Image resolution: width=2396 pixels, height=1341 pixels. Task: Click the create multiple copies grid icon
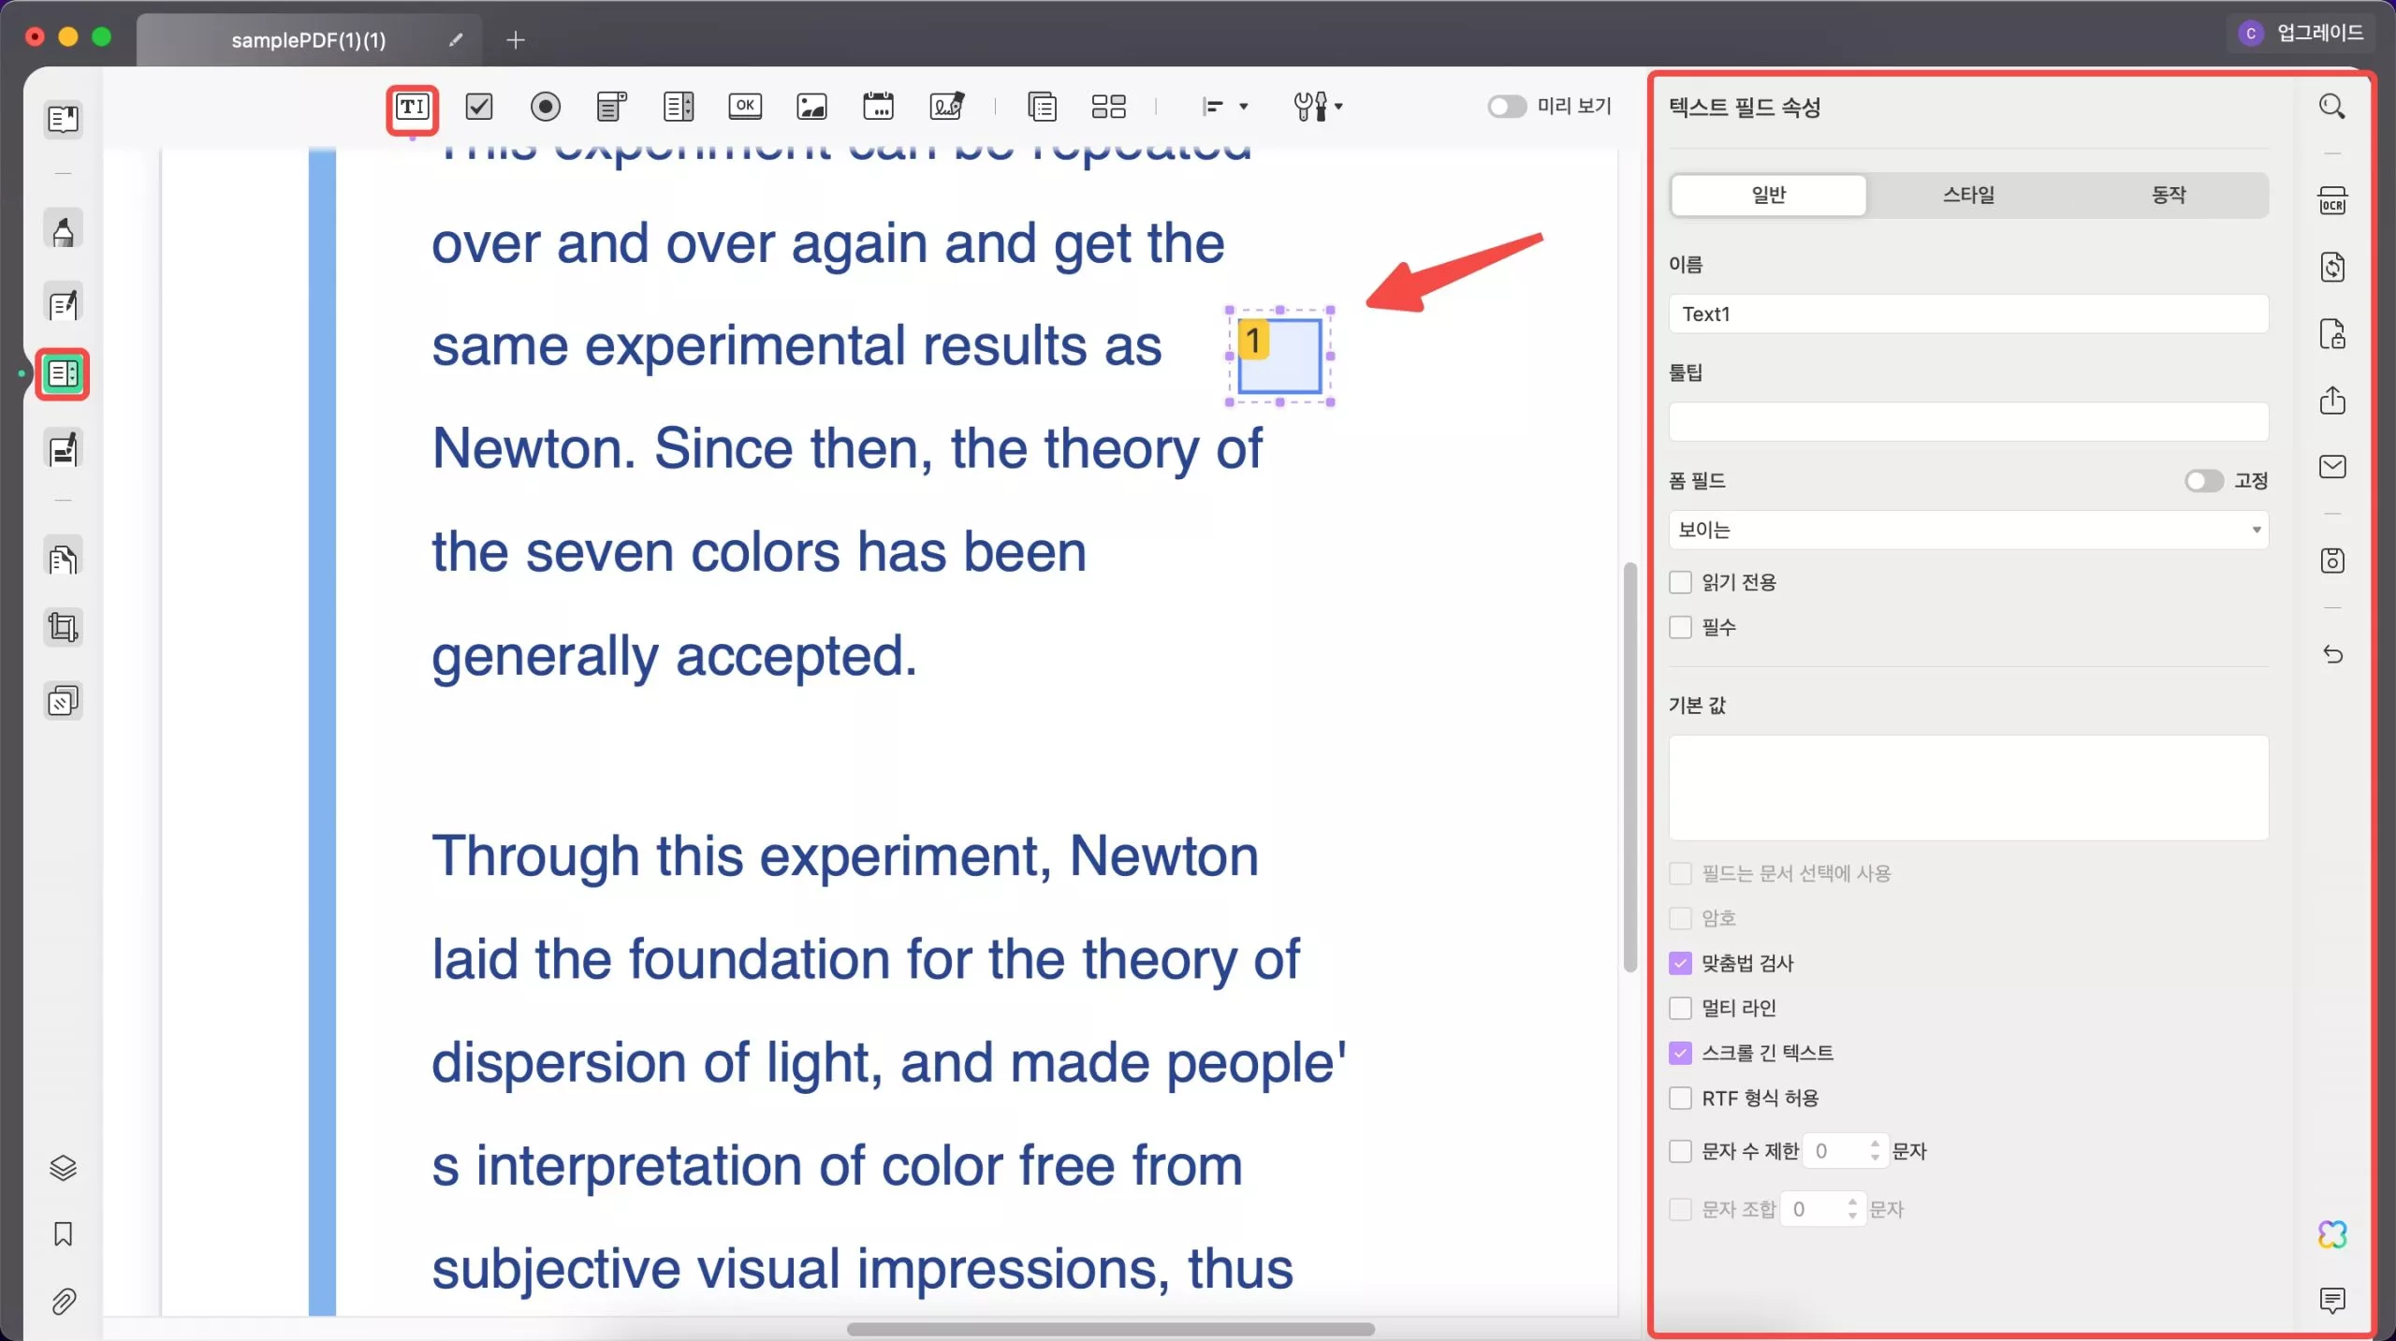[x=1109, y=107]
